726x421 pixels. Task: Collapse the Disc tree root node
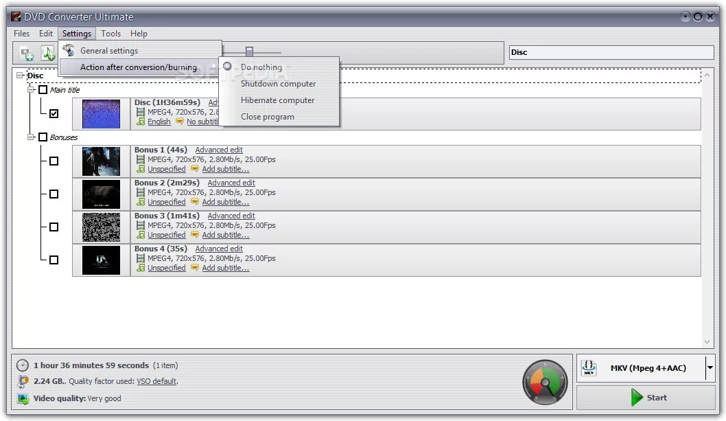[x=19, y=75]
